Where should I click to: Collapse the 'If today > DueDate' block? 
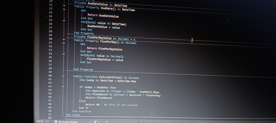pyautogui.click(x=63, y=86)
